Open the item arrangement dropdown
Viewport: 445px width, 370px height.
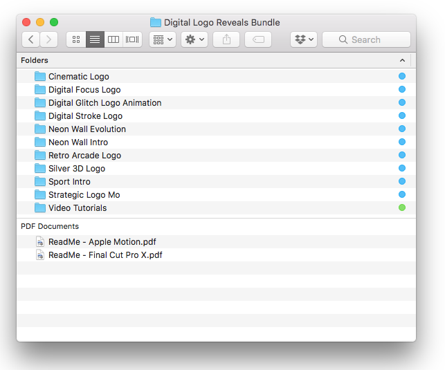163,39
